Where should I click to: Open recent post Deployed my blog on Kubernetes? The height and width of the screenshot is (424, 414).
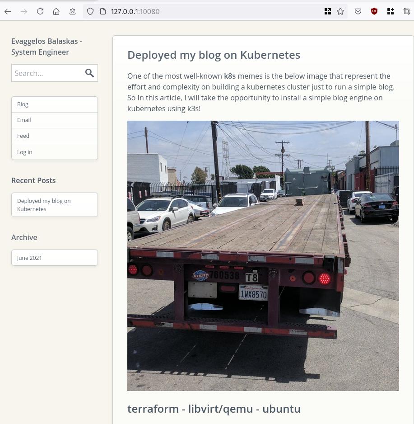click(x=44, y=205)
